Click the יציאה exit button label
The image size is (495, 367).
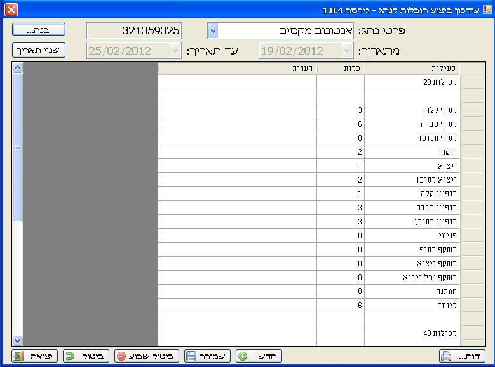tap(41, 356)
